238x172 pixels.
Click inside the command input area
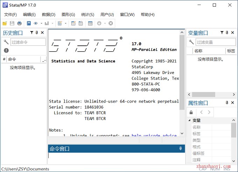click(x=116, y=158)
